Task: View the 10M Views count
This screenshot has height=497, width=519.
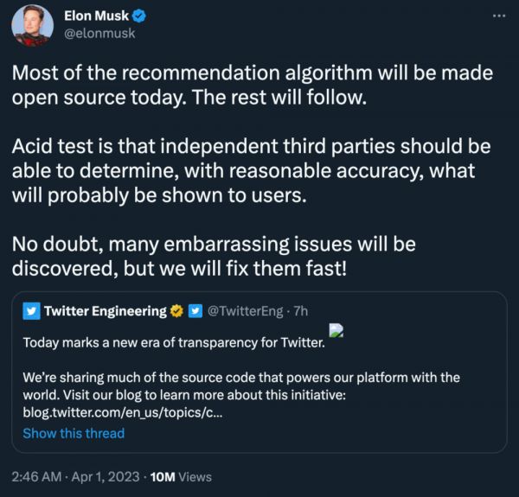Action: (181, 476)
